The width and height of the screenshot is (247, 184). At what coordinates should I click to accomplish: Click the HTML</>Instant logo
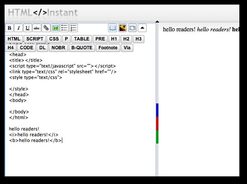point(43,13)
